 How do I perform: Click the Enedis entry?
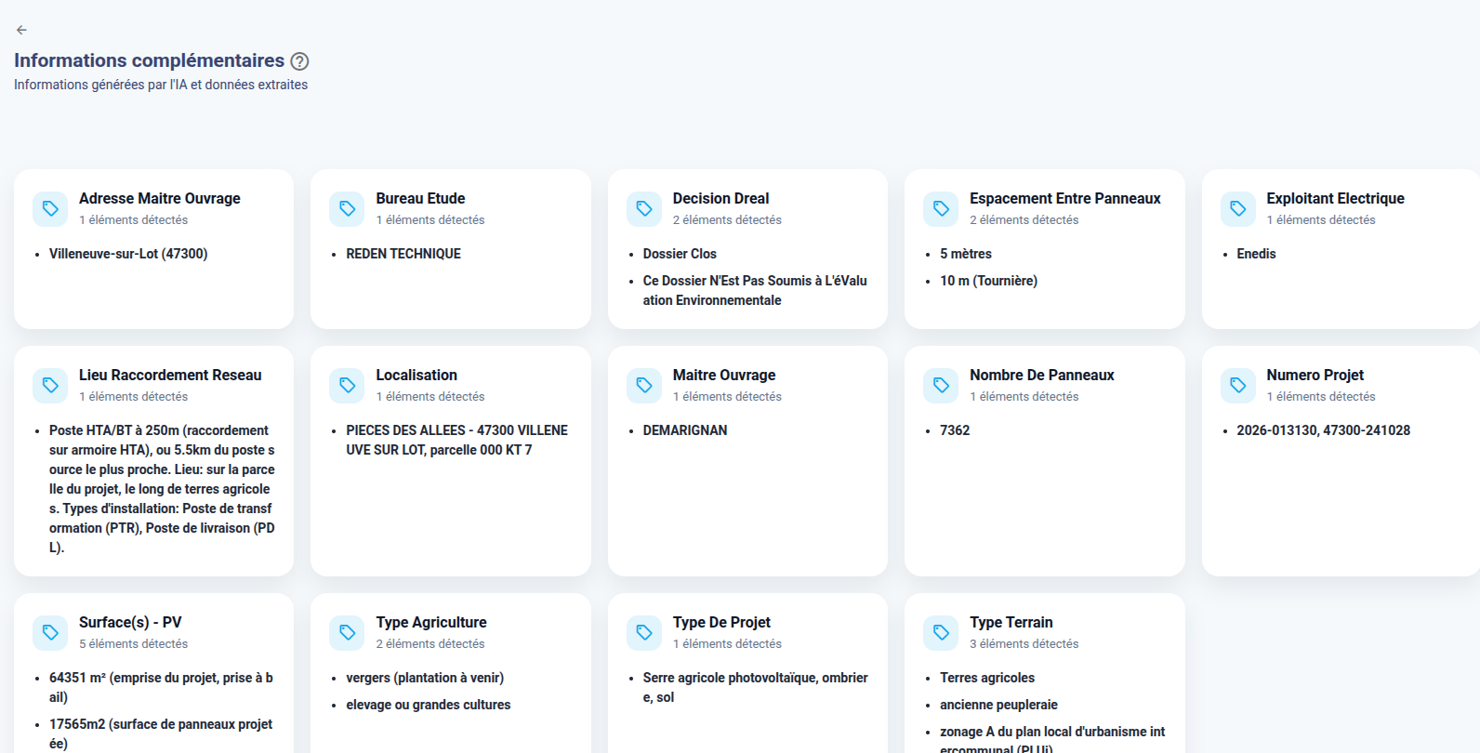click(x=1256, y=254)
